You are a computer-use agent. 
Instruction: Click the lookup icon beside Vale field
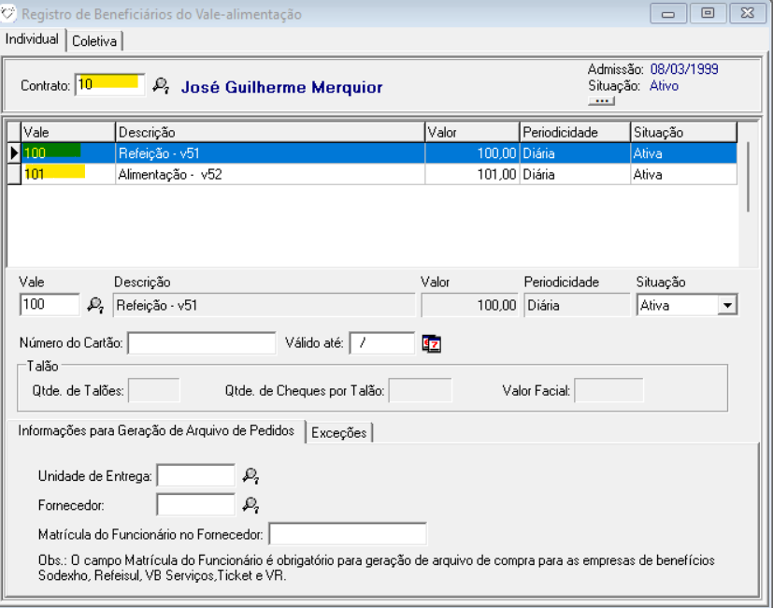pos(95,304)
